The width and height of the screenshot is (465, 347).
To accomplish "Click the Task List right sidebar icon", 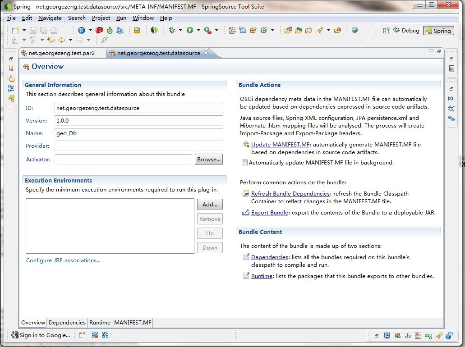I will tap(451, 69).
